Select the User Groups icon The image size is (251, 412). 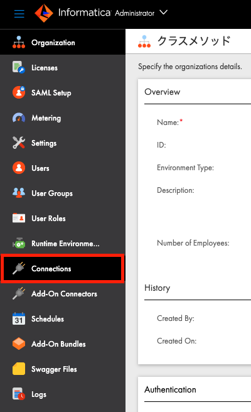(19, 193)
